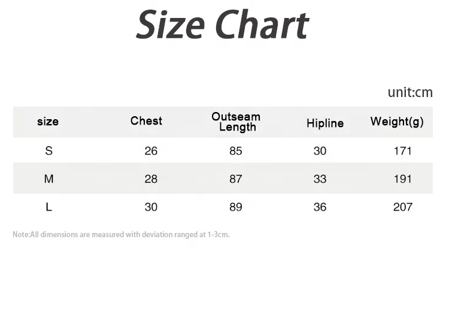
Task: Click chest value 26 in S row
Action: (x=151, y=151)
